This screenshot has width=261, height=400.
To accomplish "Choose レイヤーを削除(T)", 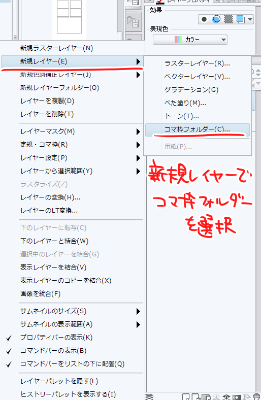I will coord(73,114).
